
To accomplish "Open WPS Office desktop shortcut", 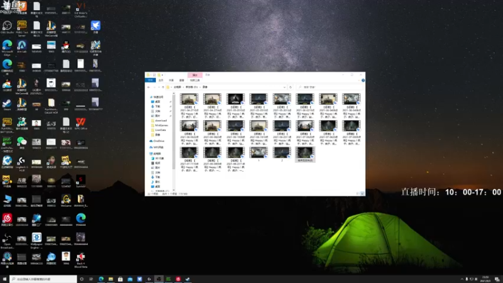I will pos(80,123).
